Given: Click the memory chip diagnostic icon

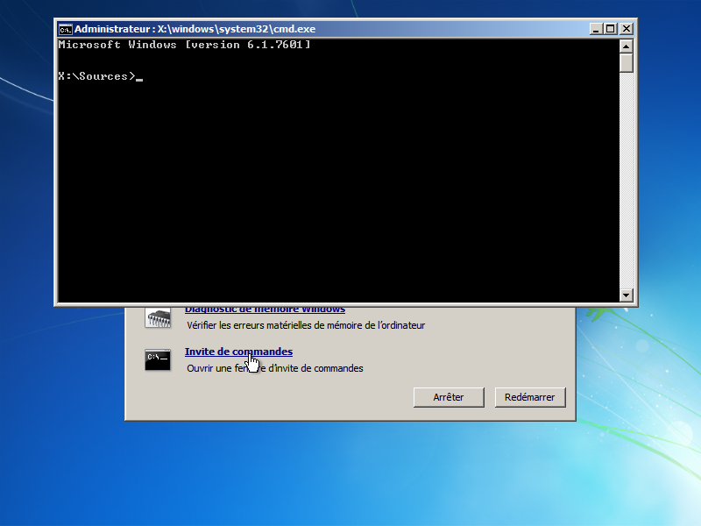Looking at the screenshot, I should click(158, 317).
